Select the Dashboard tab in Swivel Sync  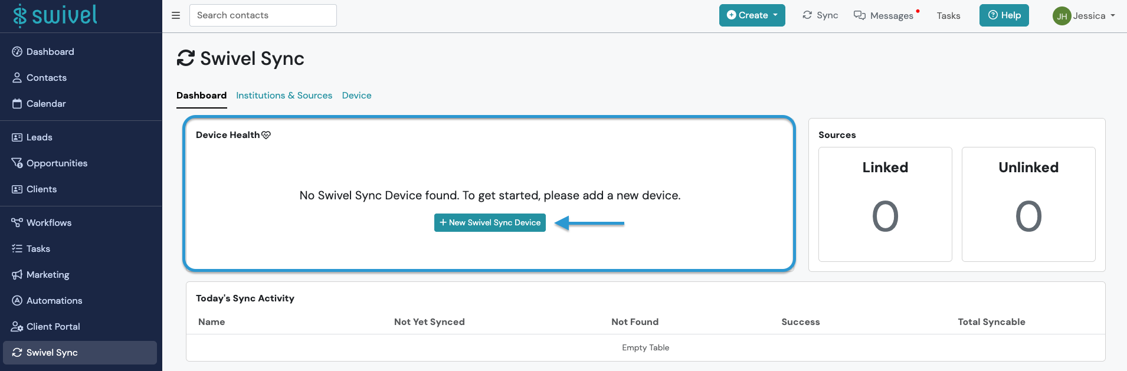point(202,96)
